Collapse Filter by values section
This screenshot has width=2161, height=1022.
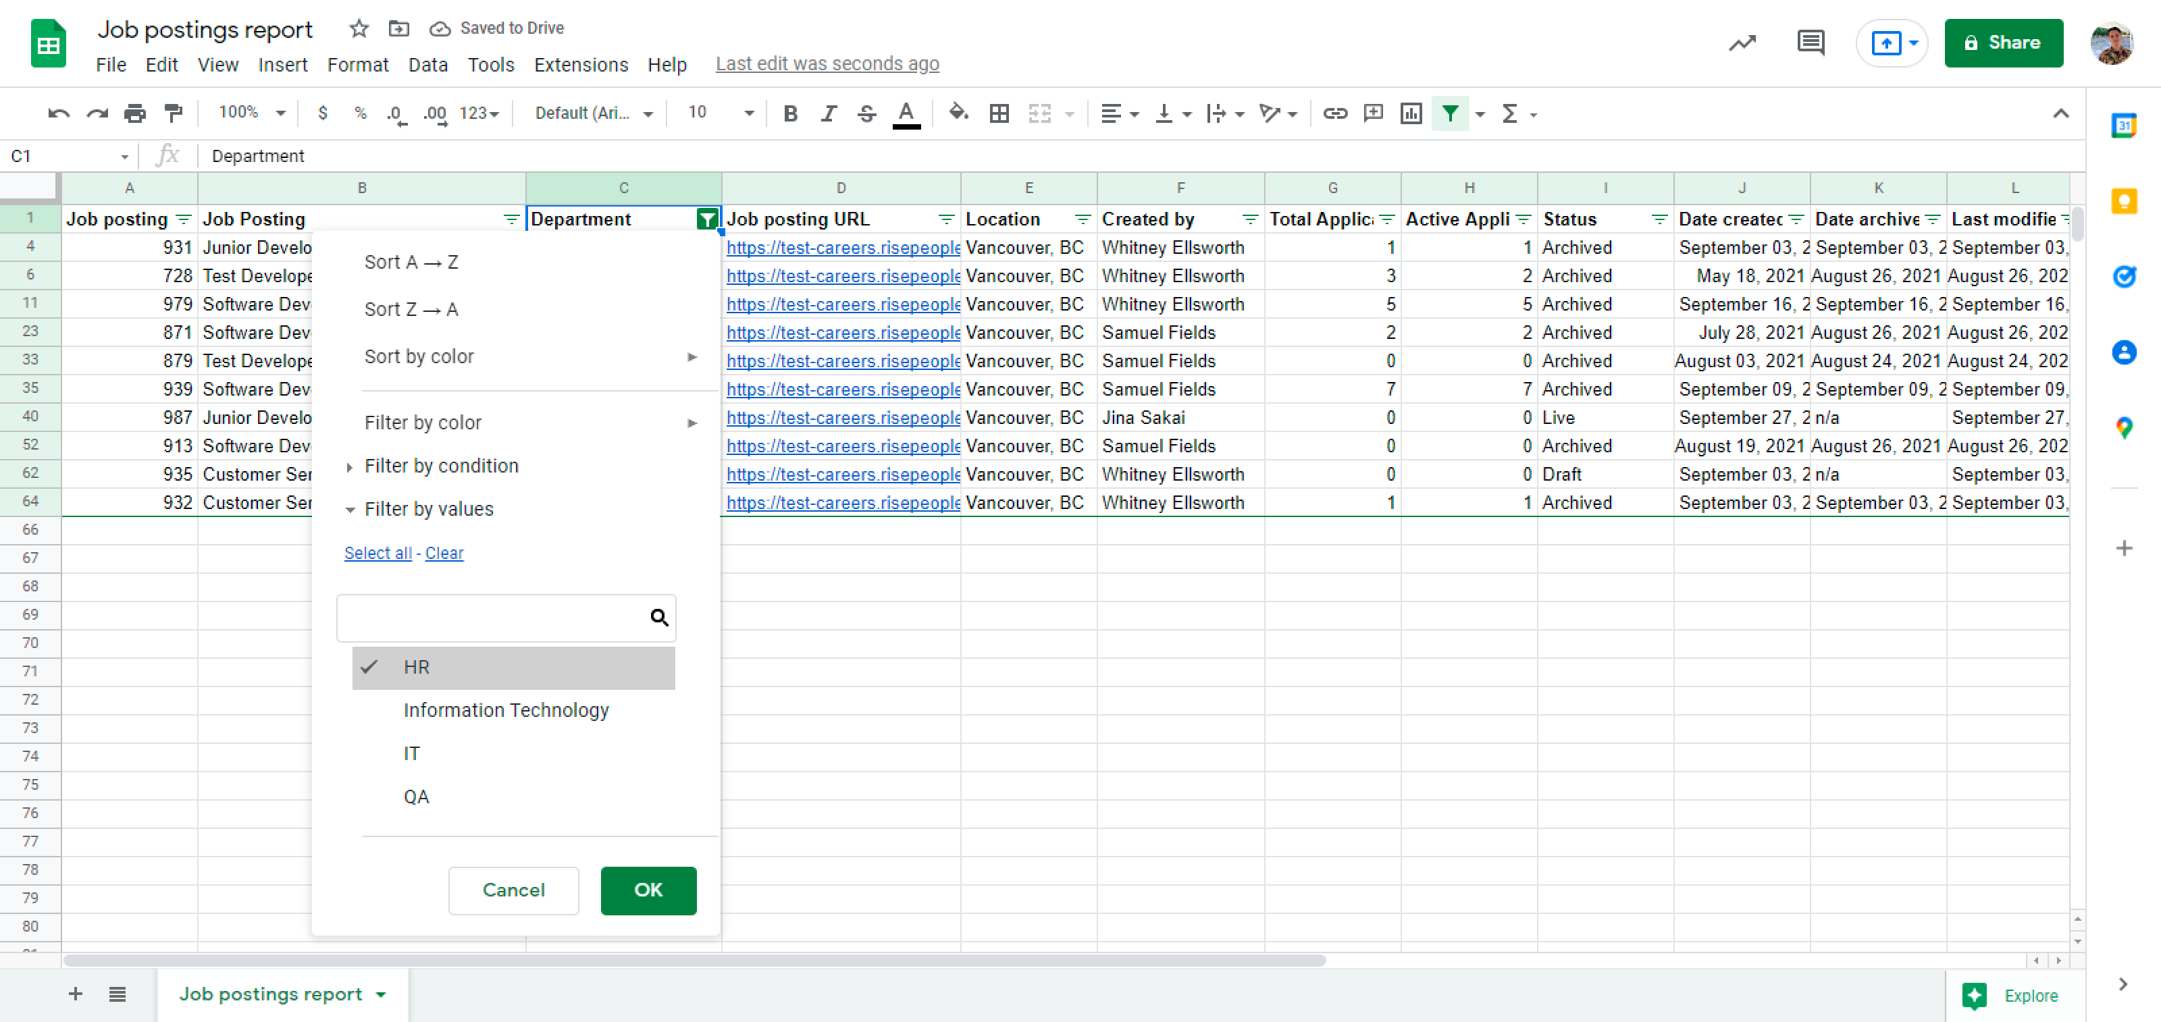click(x=421, y=510)
